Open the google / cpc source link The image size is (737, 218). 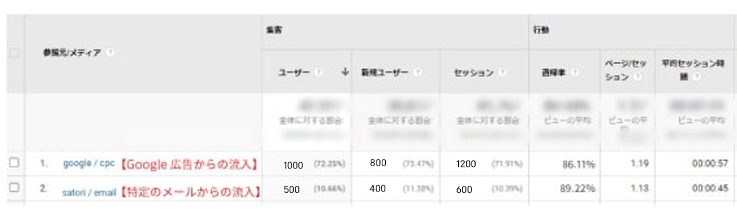[89, 163]
